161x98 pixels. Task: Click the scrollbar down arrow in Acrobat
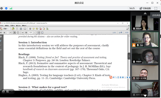tap(129, 90)
